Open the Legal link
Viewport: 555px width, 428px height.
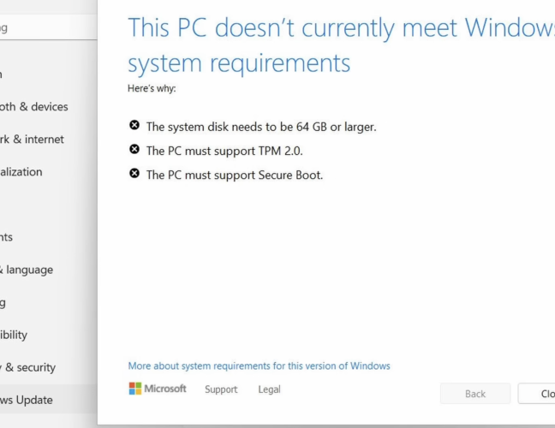[x=269, y=389]
